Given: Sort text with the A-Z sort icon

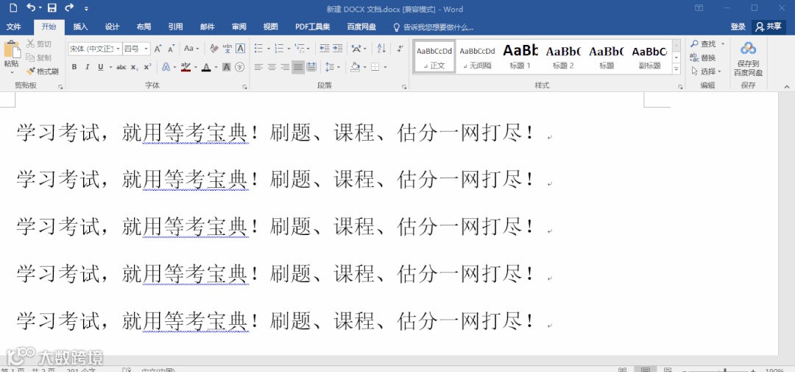Looking at the screenshot, I should (x=382, y=49).
